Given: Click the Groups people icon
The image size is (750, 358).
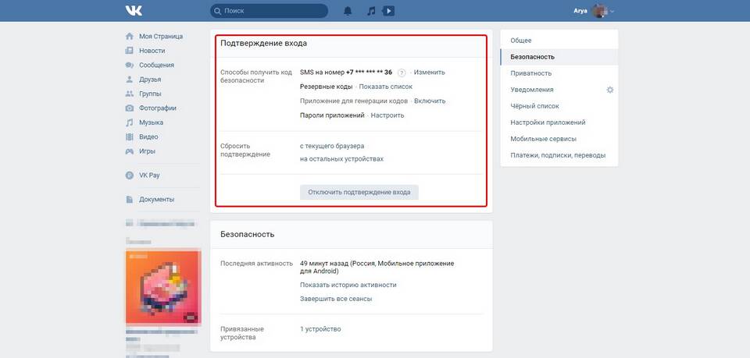Looking at the screenshot, I should (x=129, y=94).
